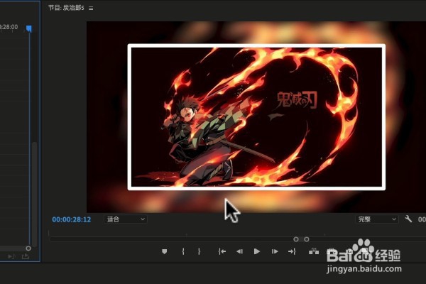
Task: Click the left zoom handle of scroll bar
Action: pyautogui.click(x=296, y=239)
